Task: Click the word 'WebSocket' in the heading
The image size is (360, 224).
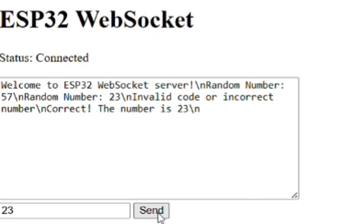Action: tap(135, 20)
